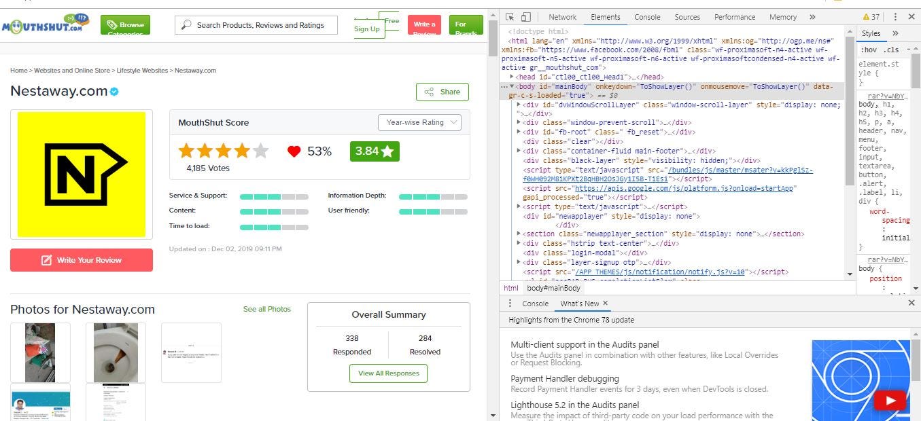Switch to the Sources panel tab
This screenshot has height=421, width=921.
click(x=687, y=17)
